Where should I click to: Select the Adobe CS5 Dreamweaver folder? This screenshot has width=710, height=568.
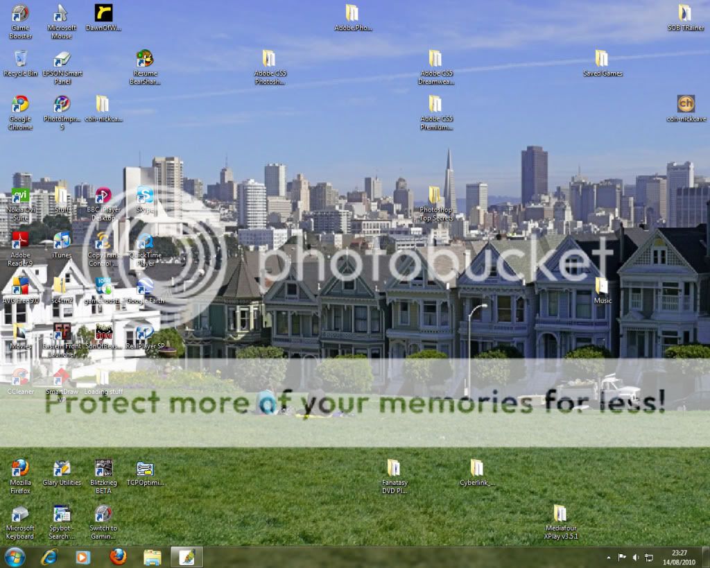[435, 59]
